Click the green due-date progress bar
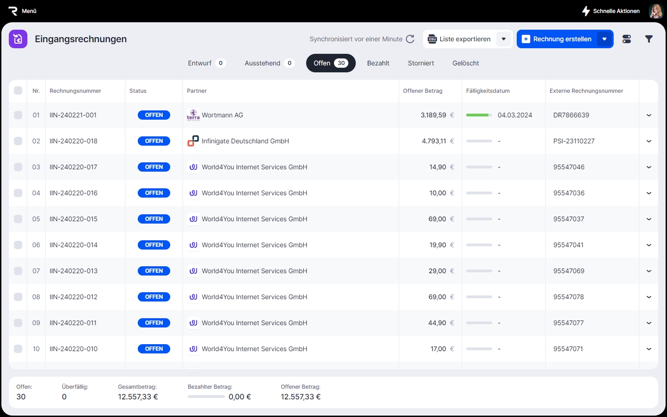667x417 pixels. pyautogui.click(x=479, y=115)
